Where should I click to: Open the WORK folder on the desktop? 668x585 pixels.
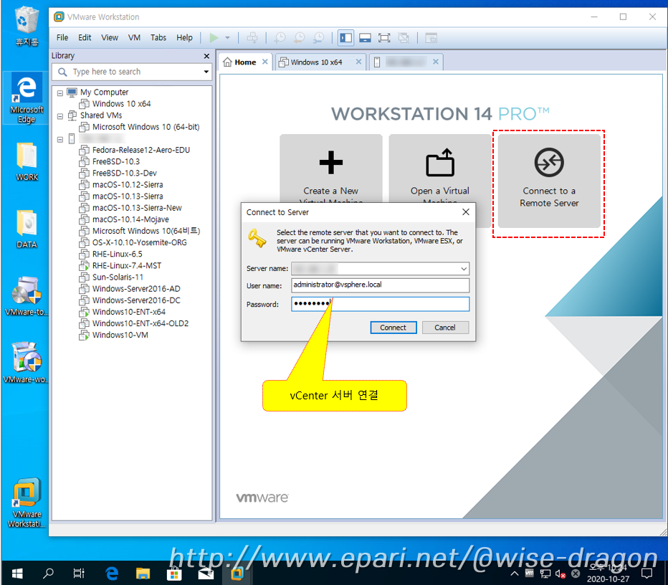coord(27,162)
